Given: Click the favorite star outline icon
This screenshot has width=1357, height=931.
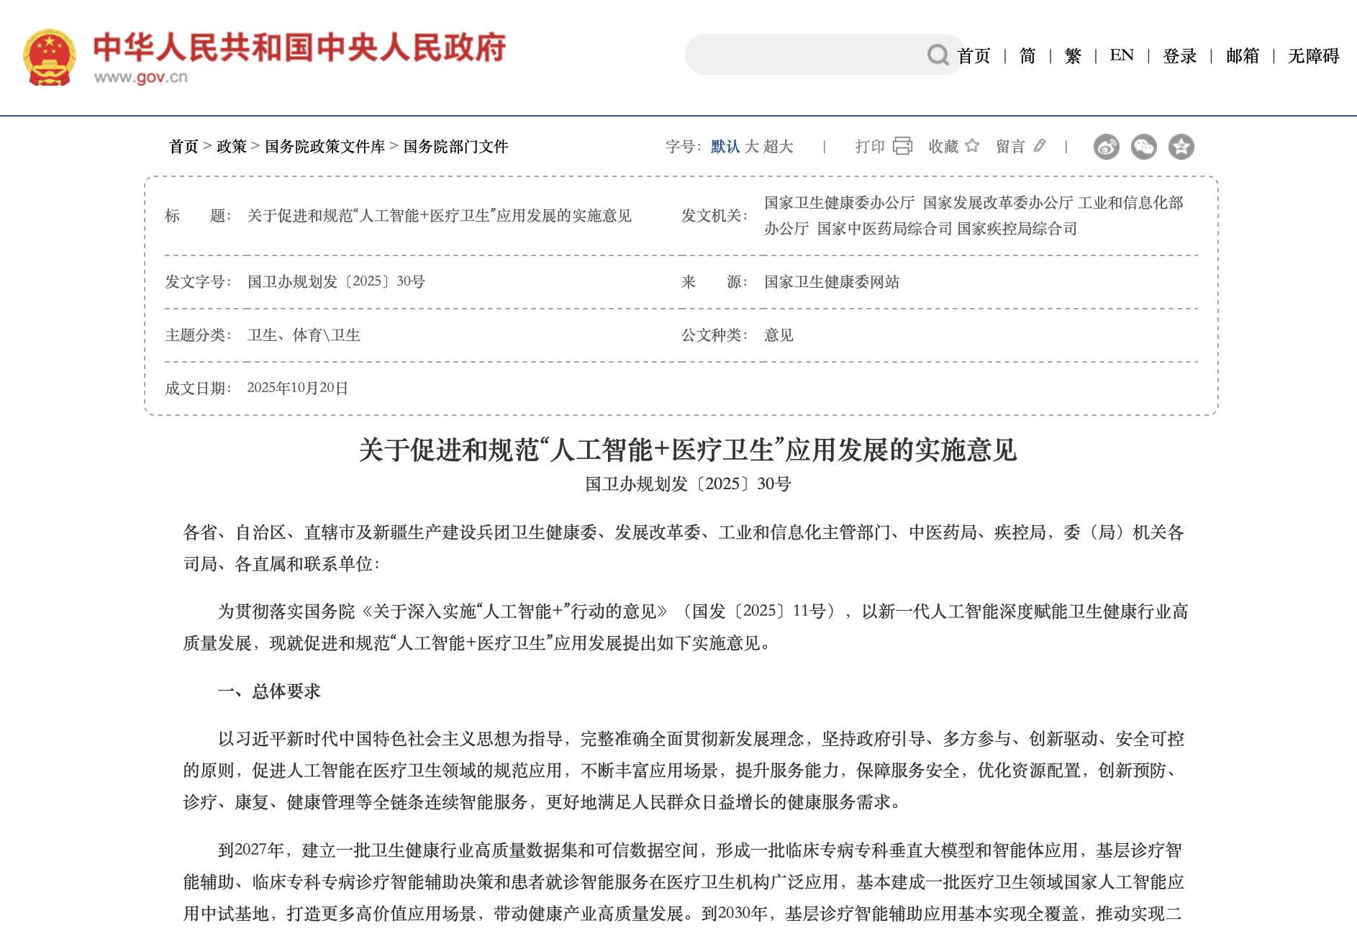Looking at the screenshot, I should 972,146.
